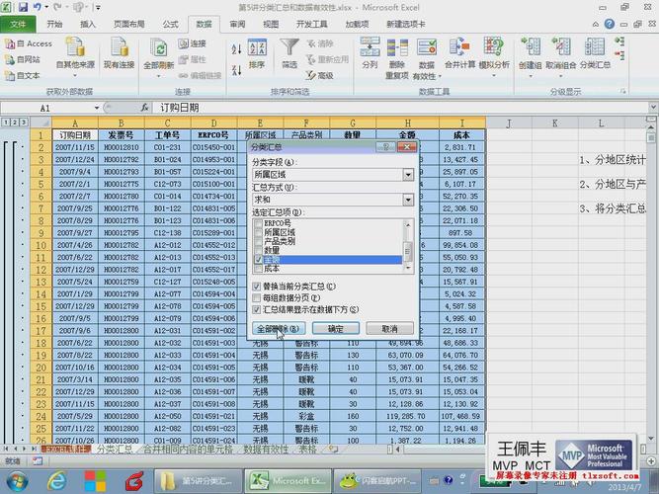This screenshot has height=494, width=659.
Task: Expand 取消组合 dropdown arrow
Action: point(561,76)
